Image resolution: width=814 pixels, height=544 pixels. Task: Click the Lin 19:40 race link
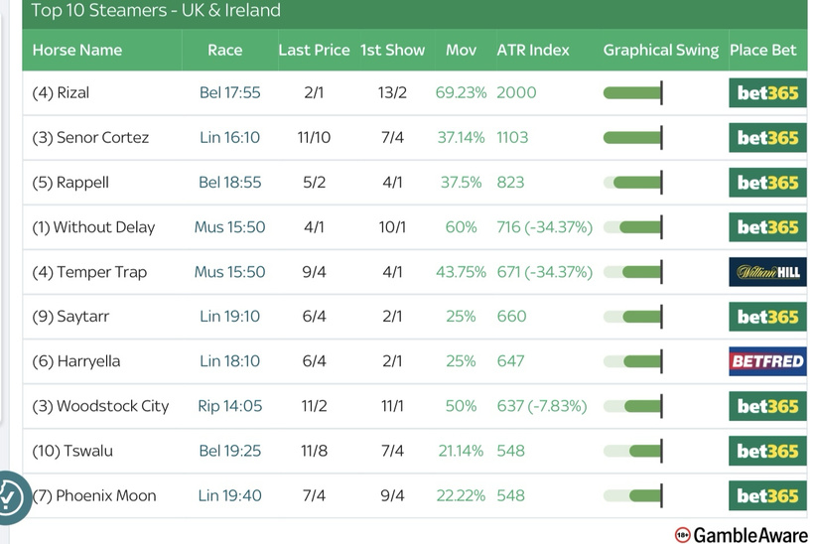click(229, 495)
